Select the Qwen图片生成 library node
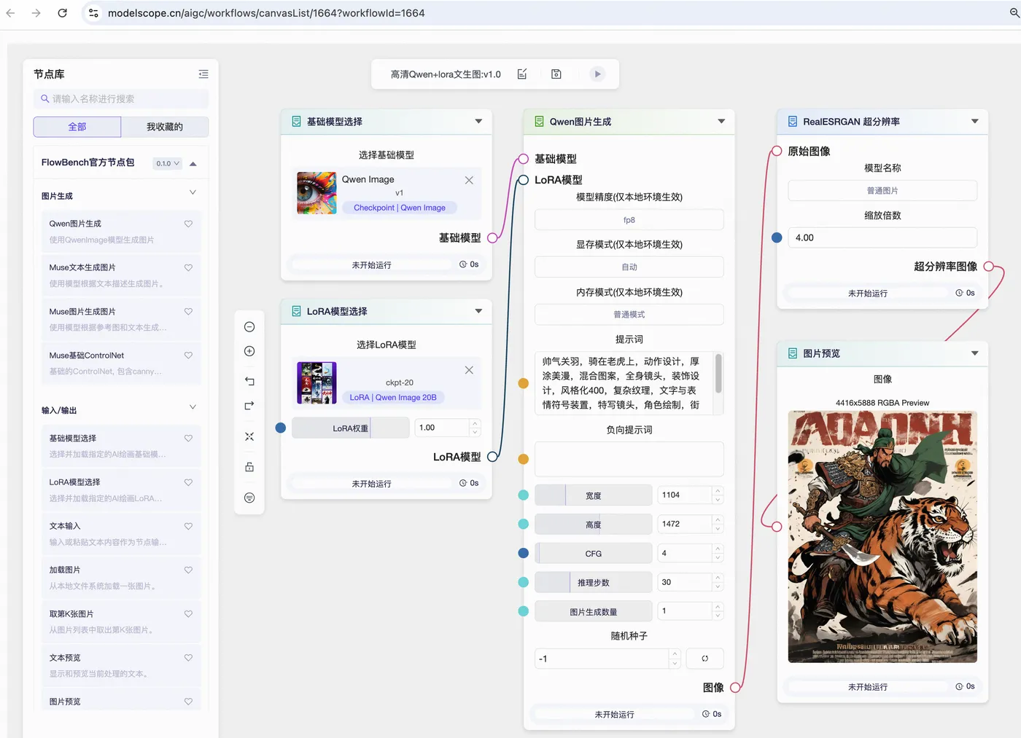 (x=121, y=232)
